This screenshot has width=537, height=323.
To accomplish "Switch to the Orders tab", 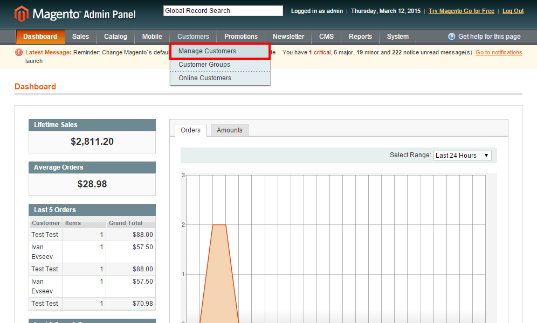I will click(190, 130).
